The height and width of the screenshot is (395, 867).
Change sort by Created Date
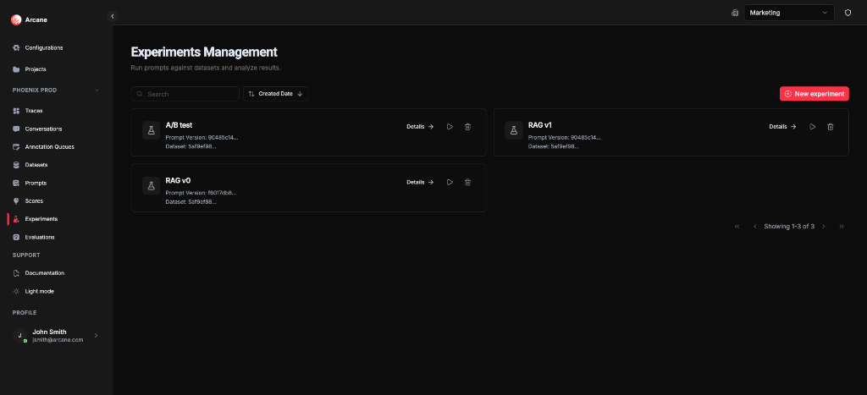coord(275,94)
